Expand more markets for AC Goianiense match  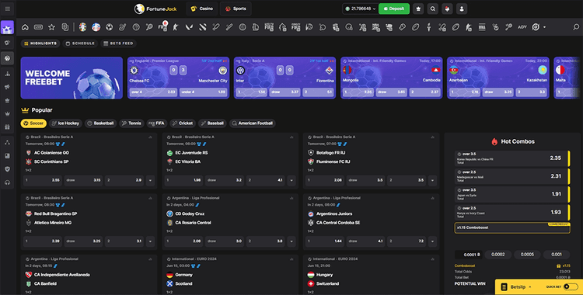pos(150,181)
